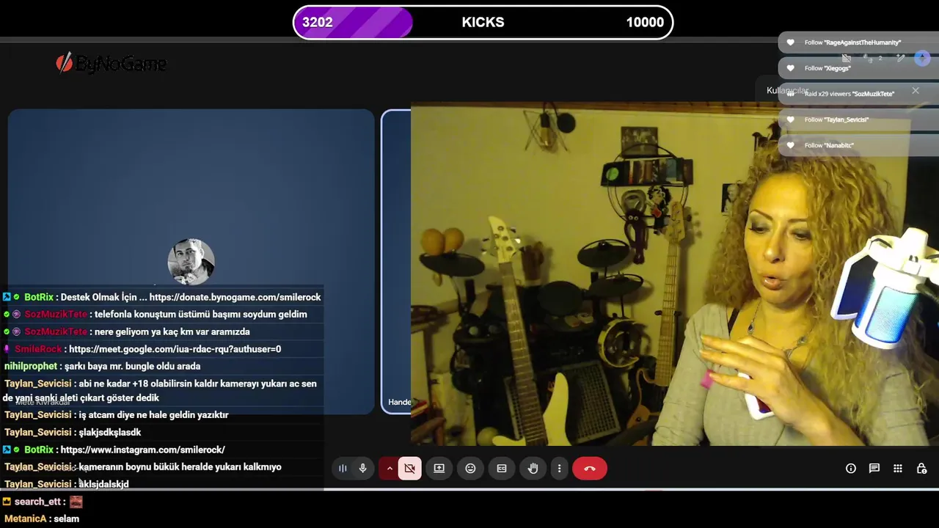Click the 3202 current kicks count
This screenshot has height=528, width=939.
pos(318,22)
